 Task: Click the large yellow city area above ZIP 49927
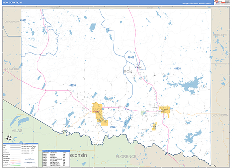tap(98, 110)
